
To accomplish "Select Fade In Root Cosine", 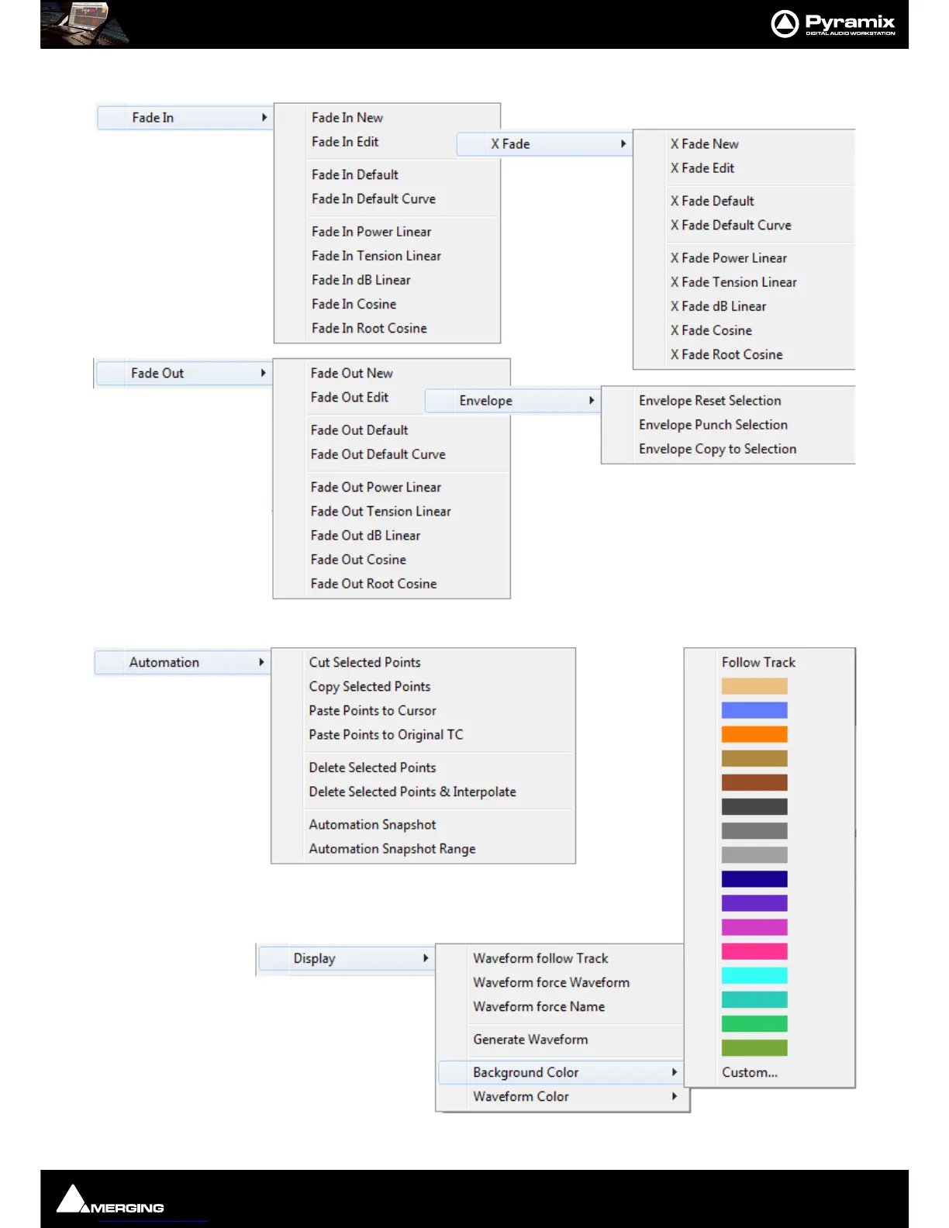I will (x=369, y=329).
